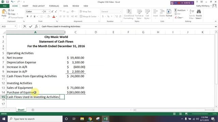Increase the font size with the larger A icon

pyautogui.click(x=52, y=12)
